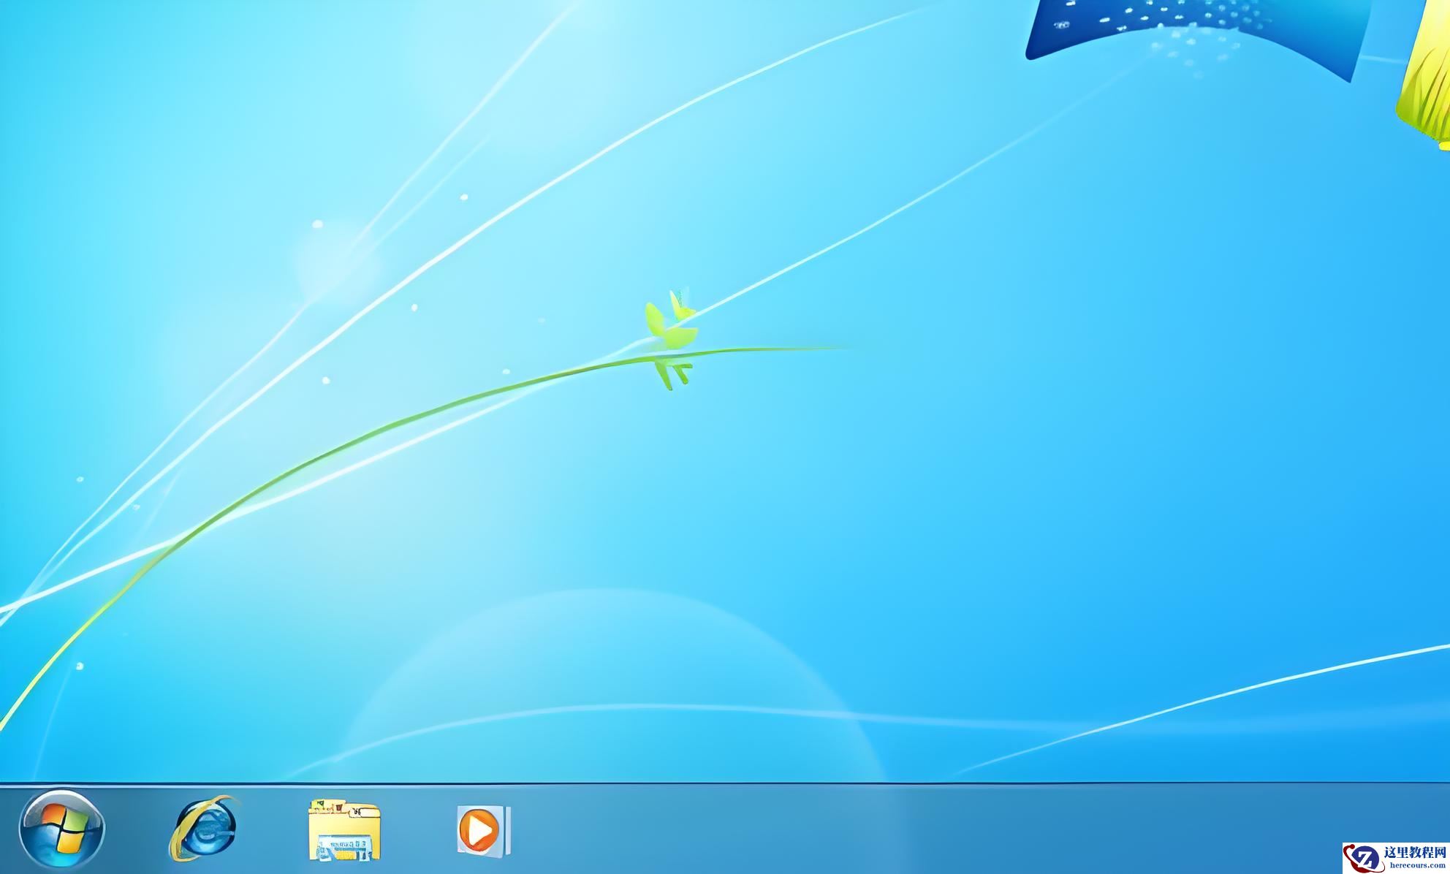Click taskbar gap between Explorer and Media Player
This screenshot has height=874, width=1450.
click(x=418, y=830)
